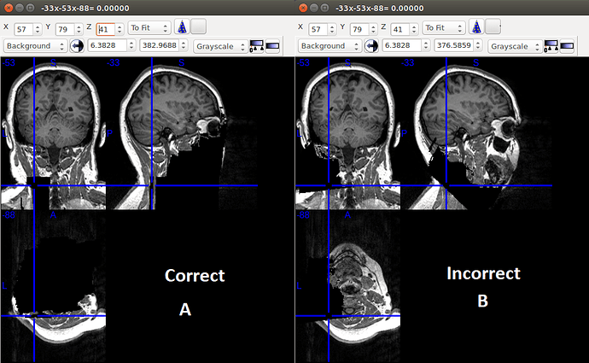Maximize the right window
This screenshot has height=363, width=589.
pos(325,8)
